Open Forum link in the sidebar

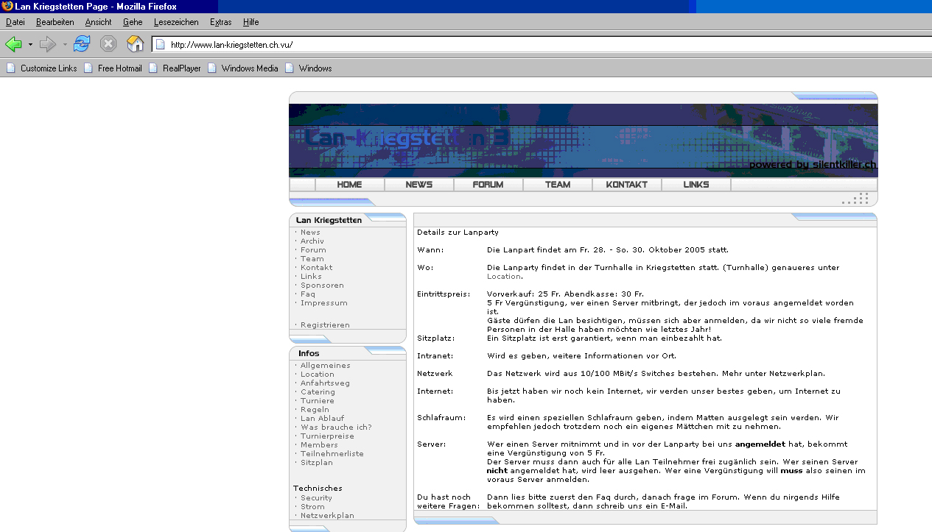click(x=313, y=250)
